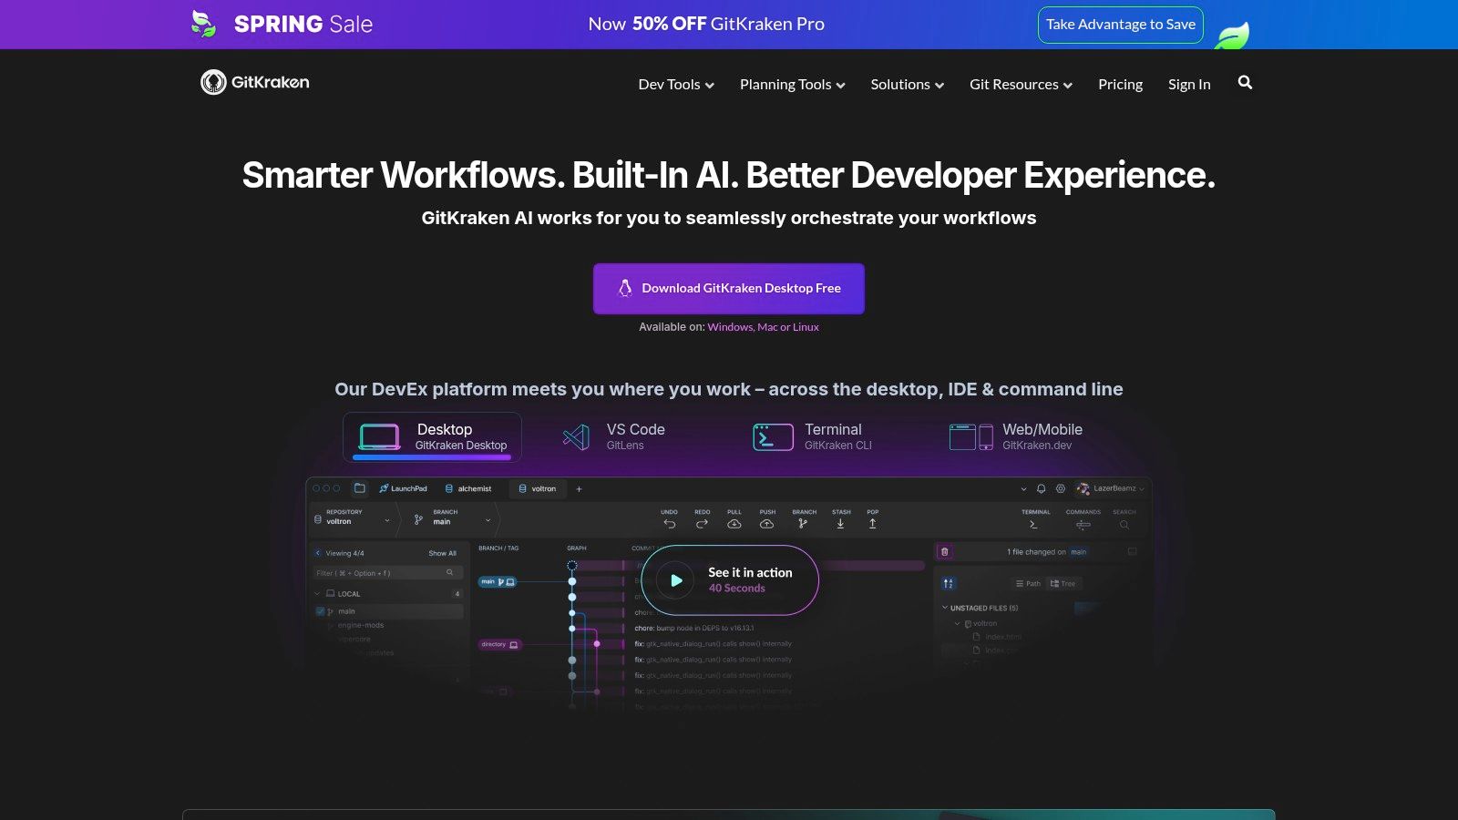Click the Terminal icon in app toolbar

[x=1033, y=524]
